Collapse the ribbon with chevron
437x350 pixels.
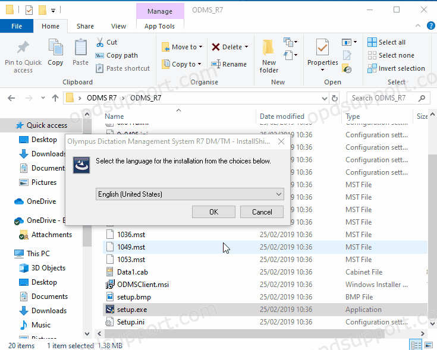[418, 26]
